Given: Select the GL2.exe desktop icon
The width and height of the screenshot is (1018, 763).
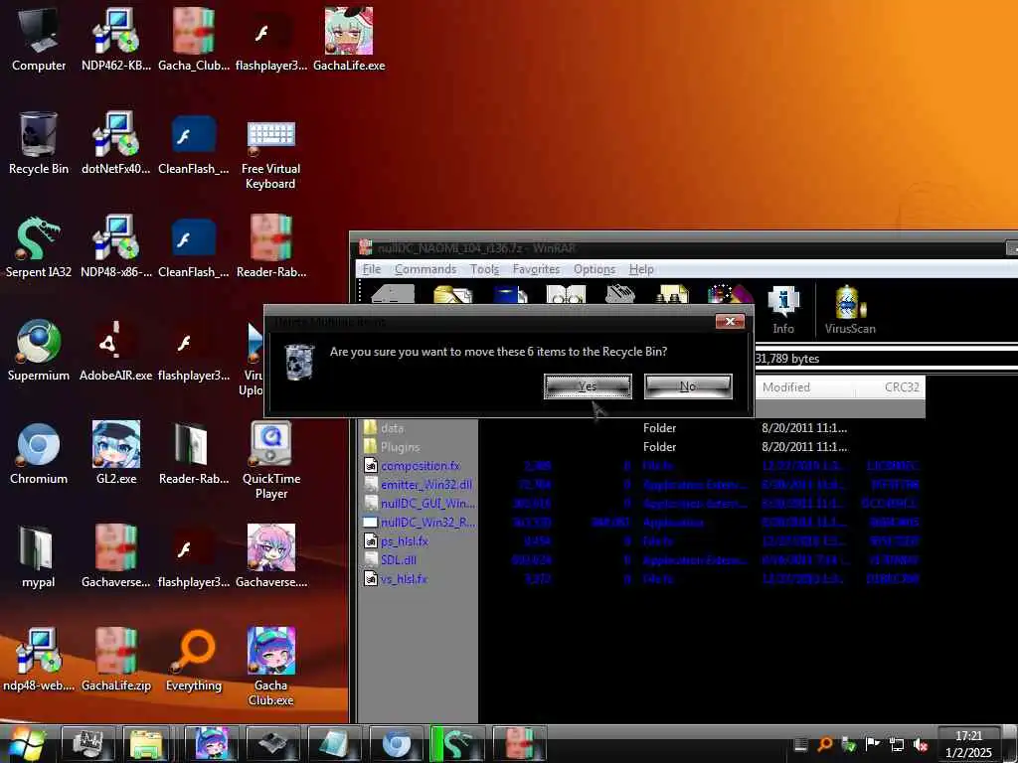Looking at the screenshot, I should click(x=116, y=453).
